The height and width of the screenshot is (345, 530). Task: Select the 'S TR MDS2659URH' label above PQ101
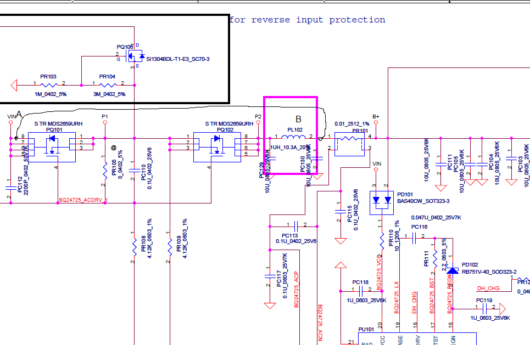58,124
